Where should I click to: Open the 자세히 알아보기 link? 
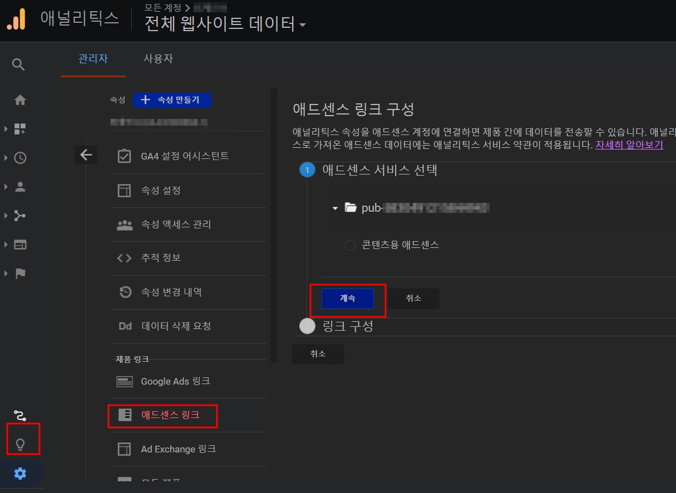tap(629, 145)
